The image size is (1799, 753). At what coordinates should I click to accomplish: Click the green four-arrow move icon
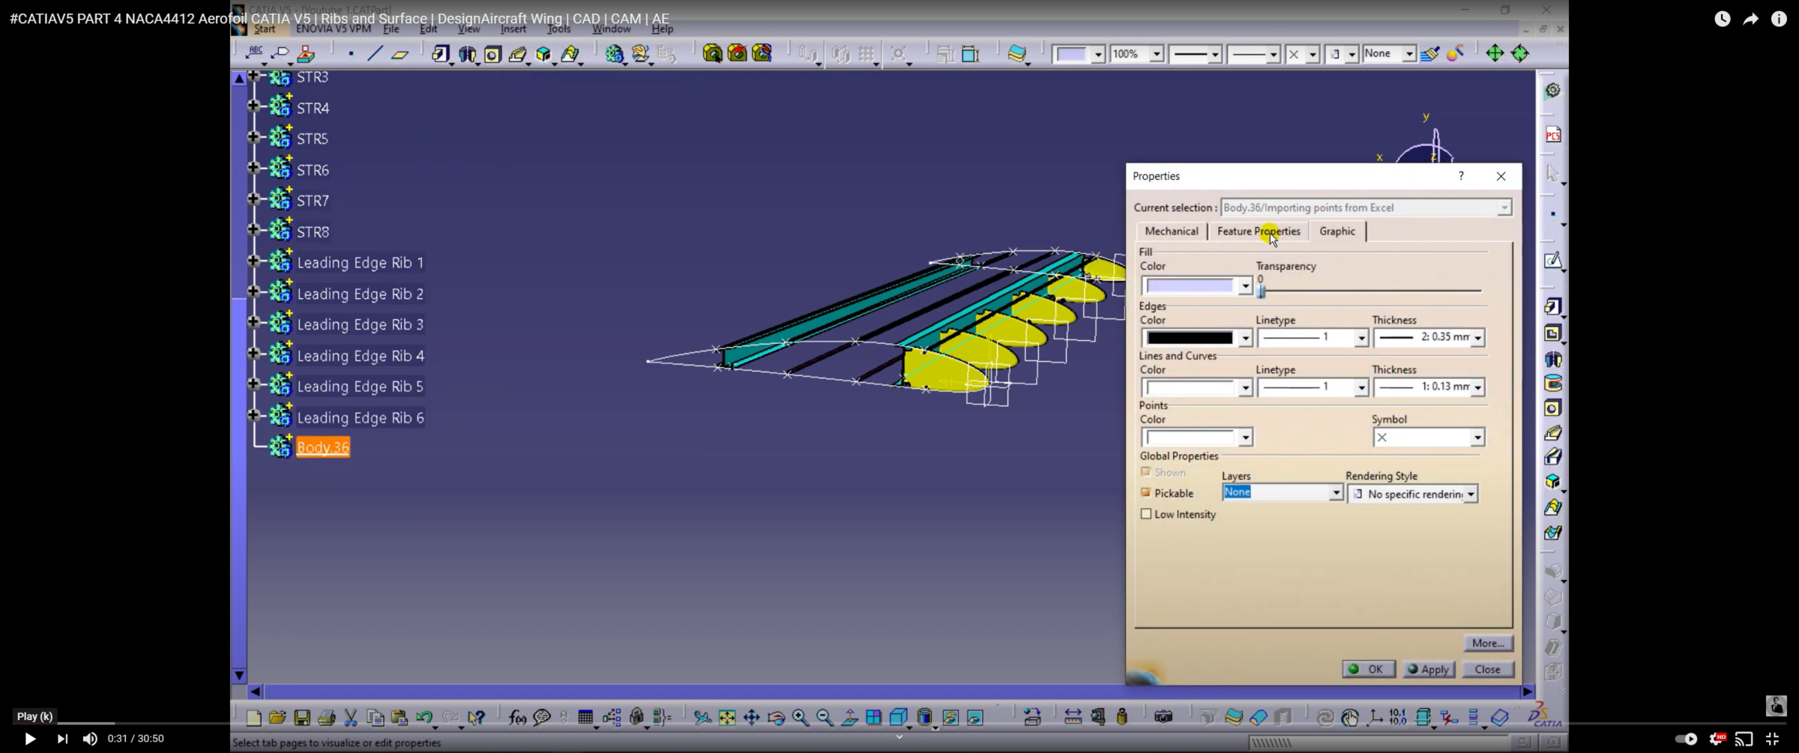click(x=1495, y=53)
